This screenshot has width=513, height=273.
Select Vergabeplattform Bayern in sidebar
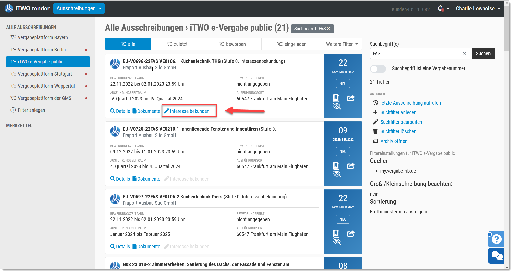[48, 37]
